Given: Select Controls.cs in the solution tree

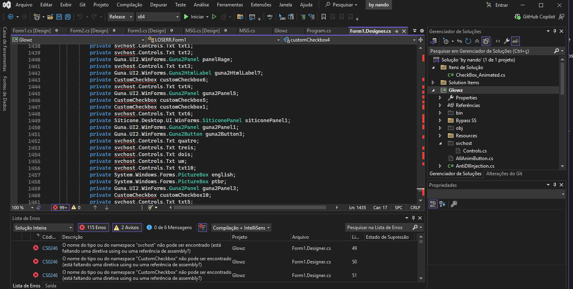Looking at the screenshot, I should point(475,151).
